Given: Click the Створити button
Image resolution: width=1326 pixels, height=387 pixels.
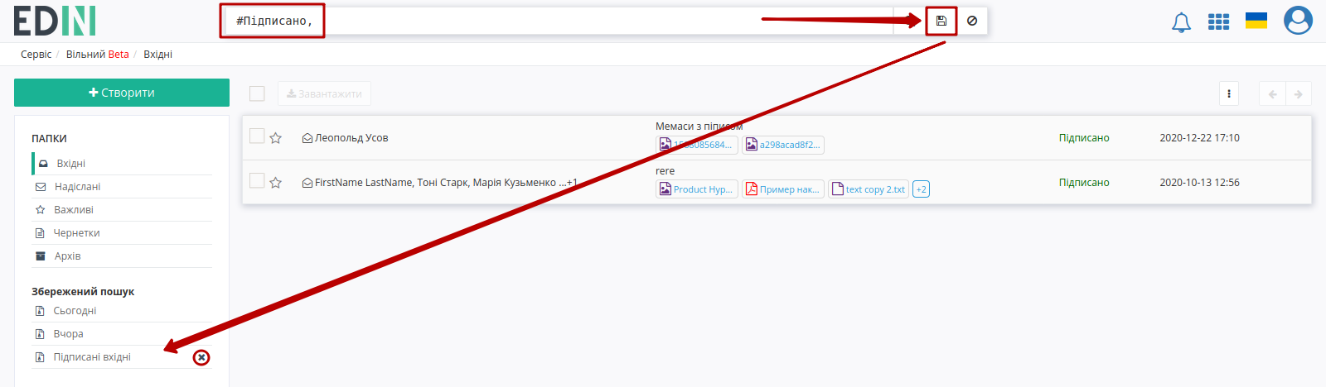Looking at the screenshot, I should pos(122,93).
